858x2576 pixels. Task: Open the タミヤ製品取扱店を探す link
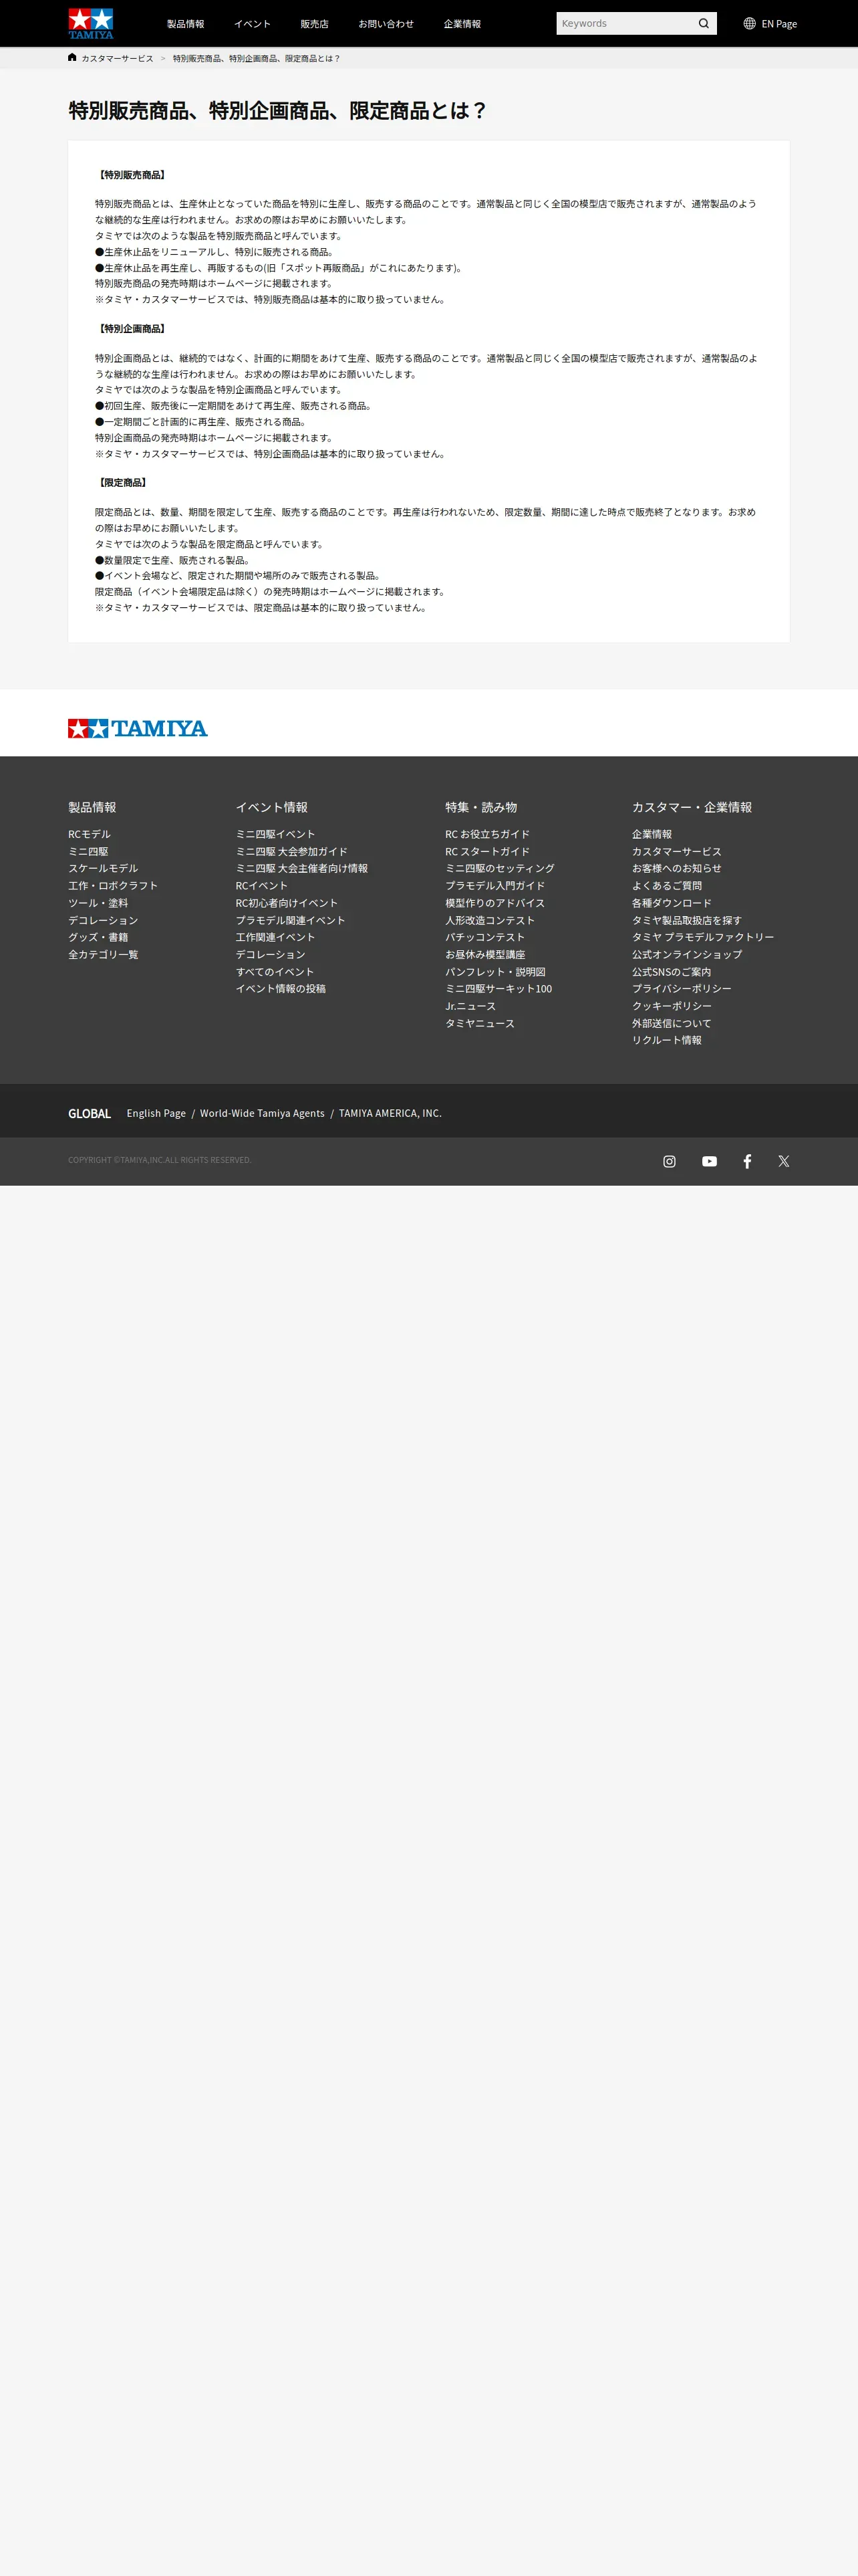click(x=687, y=920)
